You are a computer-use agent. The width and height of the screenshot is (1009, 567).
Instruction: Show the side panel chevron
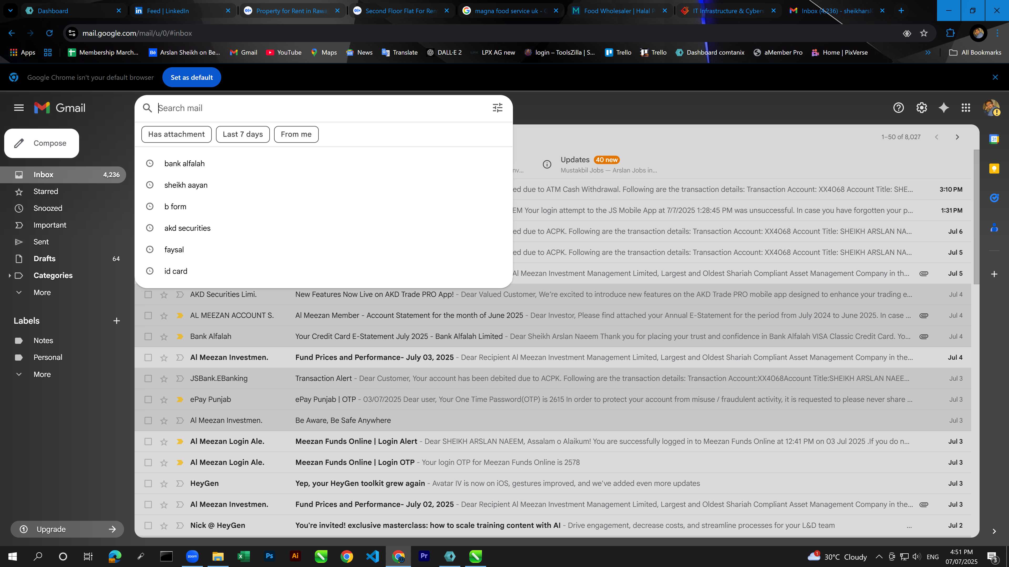click(994, 531)
